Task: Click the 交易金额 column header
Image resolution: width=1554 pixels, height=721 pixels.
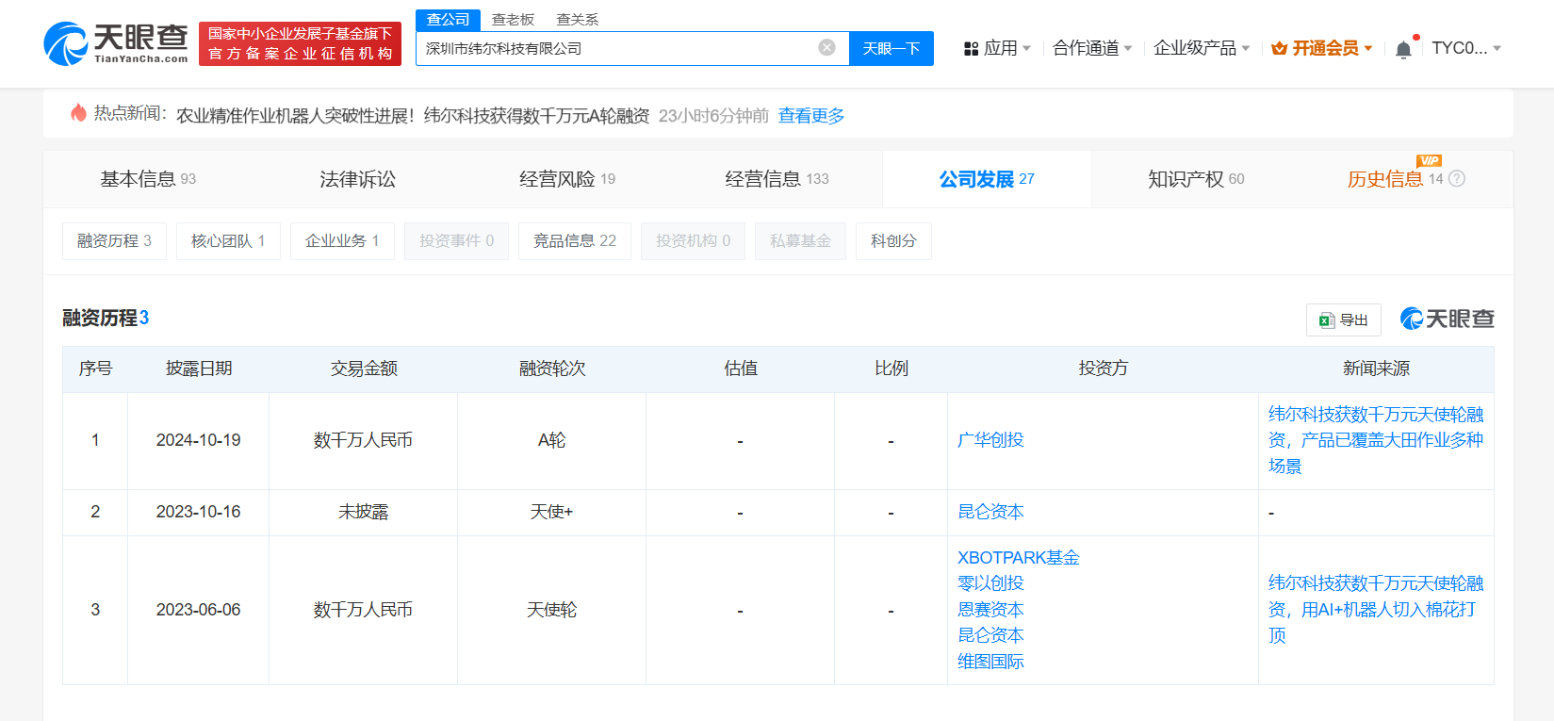Action: pos(364,369)
